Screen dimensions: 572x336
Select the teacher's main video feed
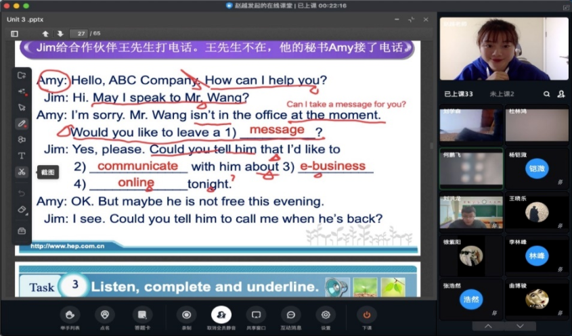click(x=504, y=49)
